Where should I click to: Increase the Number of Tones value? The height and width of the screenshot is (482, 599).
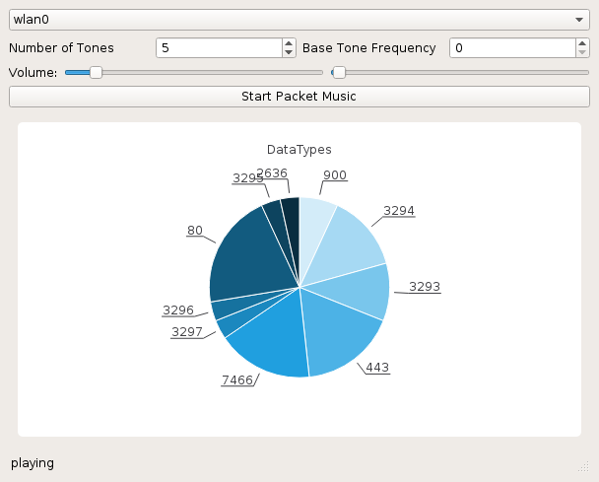pyautogui.click(x=289, y=43)
